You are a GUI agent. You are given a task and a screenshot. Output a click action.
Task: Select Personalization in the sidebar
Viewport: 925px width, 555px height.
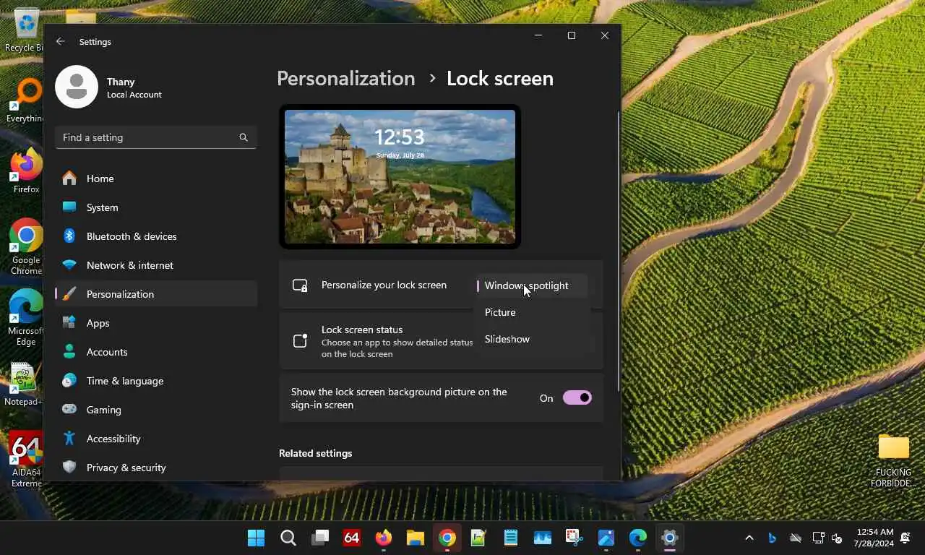[156, 294]
